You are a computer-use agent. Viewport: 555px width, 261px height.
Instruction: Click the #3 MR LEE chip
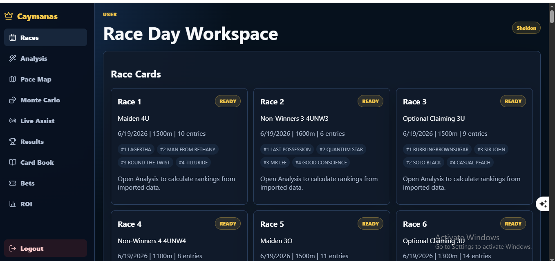[275, 162]
